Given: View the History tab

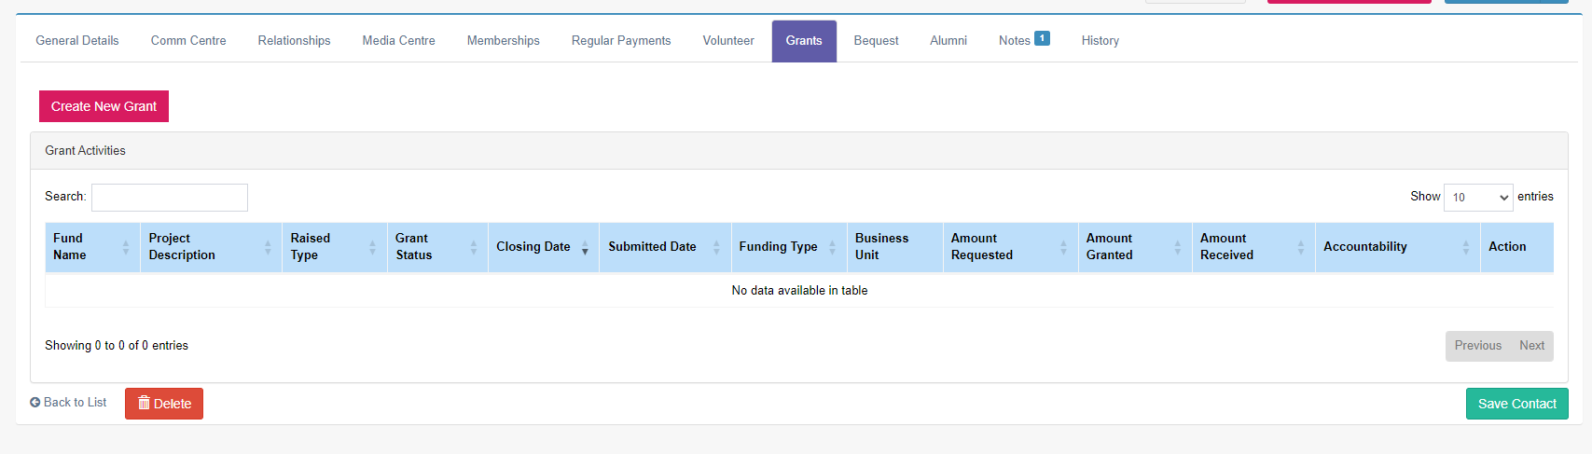Looking at the screenshot, I should pos(1101,41).
